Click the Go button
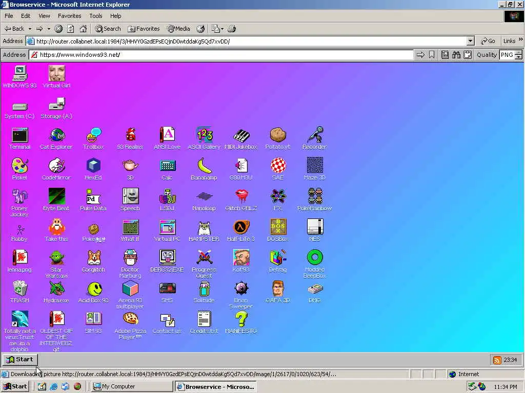Viewport: 525px width, 393px height. tap(488, 41)
